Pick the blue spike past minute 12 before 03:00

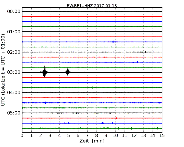coord(138,62)
